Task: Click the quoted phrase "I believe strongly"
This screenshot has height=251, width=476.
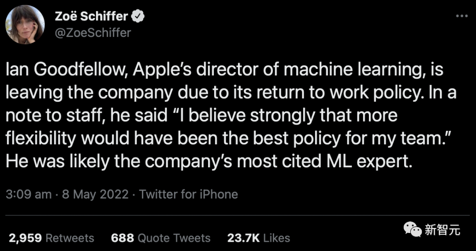Action: [x=218, y=116]
